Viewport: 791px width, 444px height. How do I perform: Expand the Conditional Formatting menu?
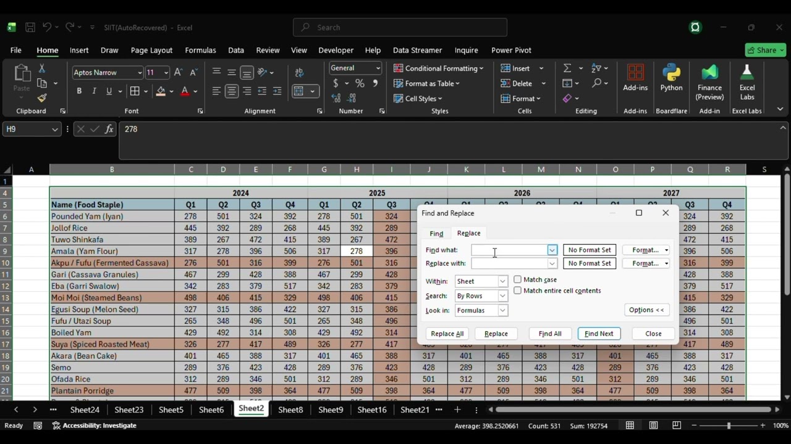[x=438, y=68]
